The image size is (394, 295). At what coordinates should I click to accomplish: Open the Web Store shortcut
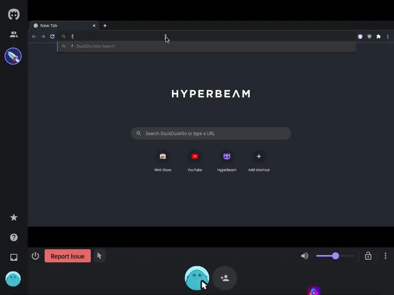163,161
